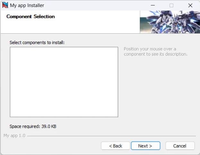Minimize the My app Installer window
Image resolution: width=200 pixels, height=155 pixels.
(x=153, y=5)
